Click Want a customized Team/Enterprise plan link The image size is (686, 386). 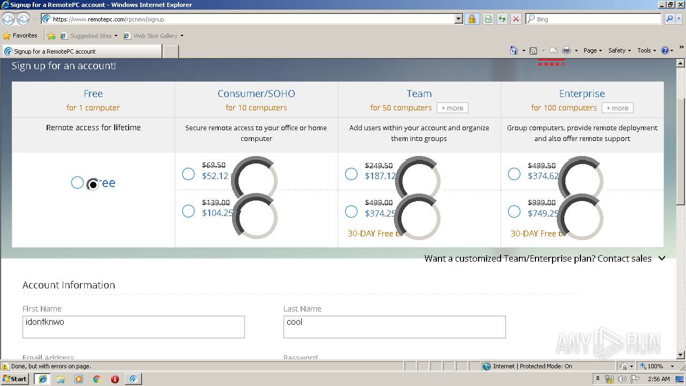[x=538, y=258]
